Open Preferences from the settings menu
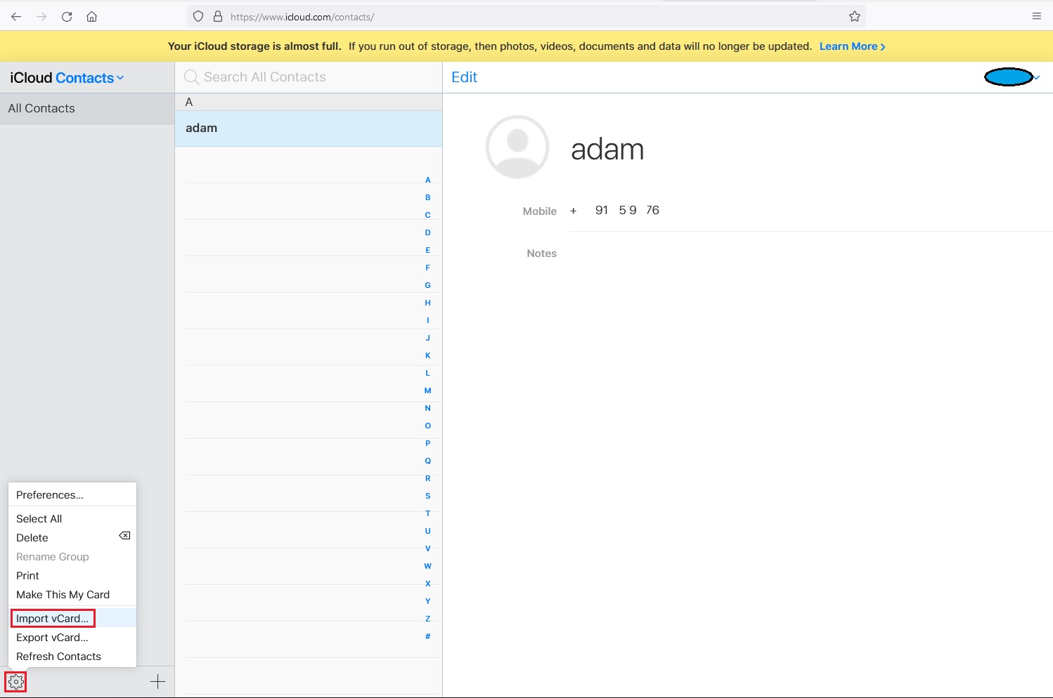 point(49,494)
